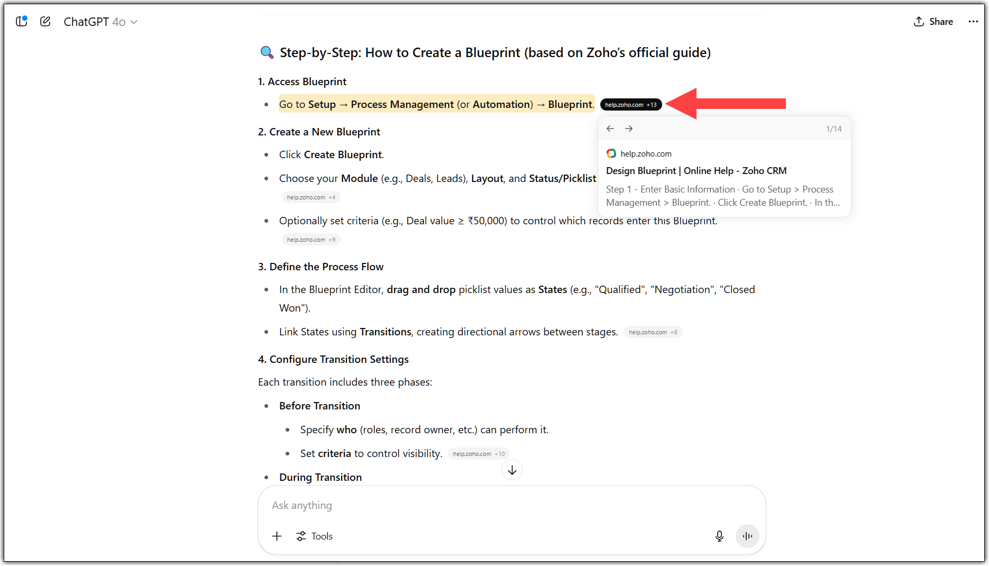989x566 pixels.
Task: Click the Step-by-Step main heading text
Action: pyautogui.click(x=495, y=52)
